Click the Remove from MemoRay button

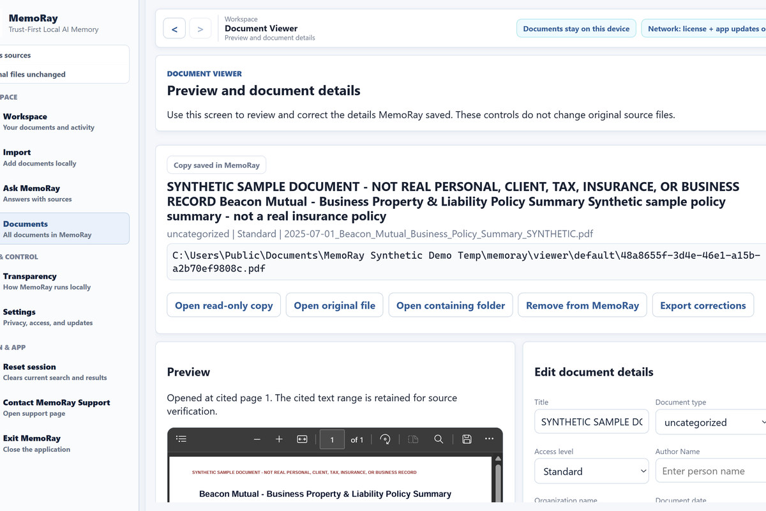(582, 305)
